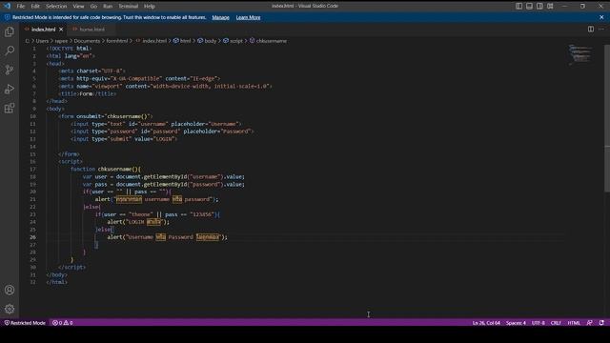The width and height of the screenshot is (610, 343).
Task: Open the Terminal menu
Action: 129,7
